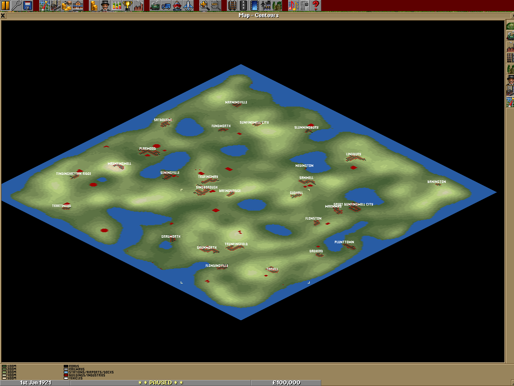The height and width of the screenshot is (386, 514).
Task: Click the town label Flondingville
Action: pyautogui.click(x=217, y=266)
